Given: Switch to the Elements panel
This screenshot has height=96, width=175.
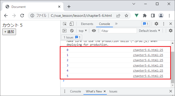Looking at the screenshot, I should [x=87, y=24].
